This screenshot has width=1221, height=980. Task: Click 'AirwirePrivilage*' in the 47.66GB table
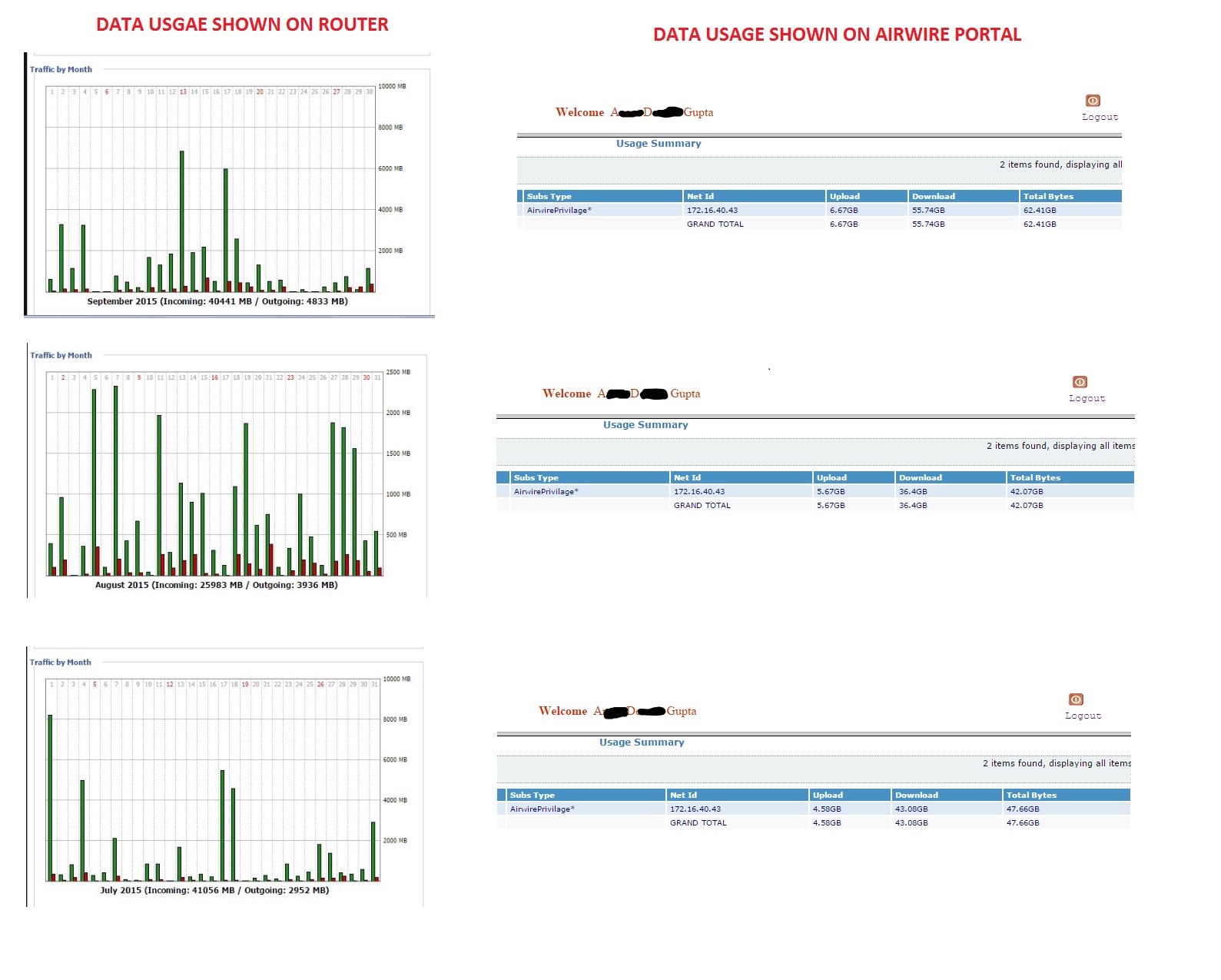tap(542, 809)
